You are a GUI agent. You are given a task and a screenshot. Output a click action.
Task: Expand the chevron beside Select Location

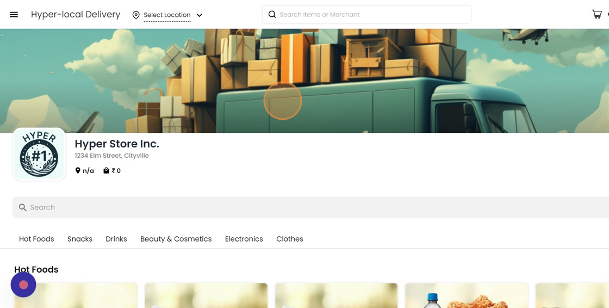[x=200, y=15]
